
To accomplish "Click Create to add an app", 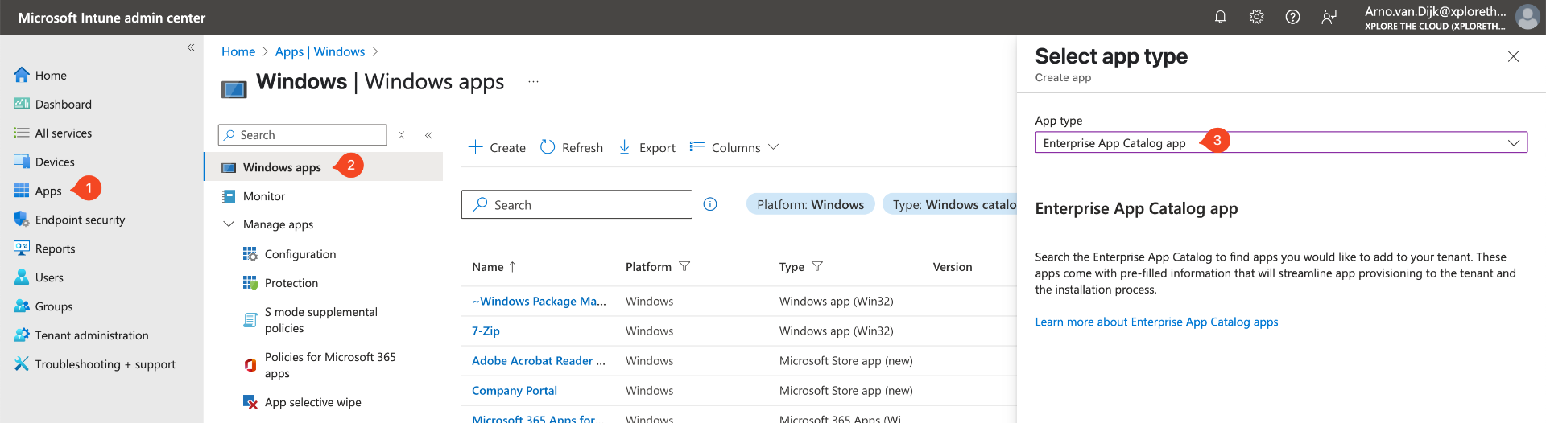I will coord(497,147).
